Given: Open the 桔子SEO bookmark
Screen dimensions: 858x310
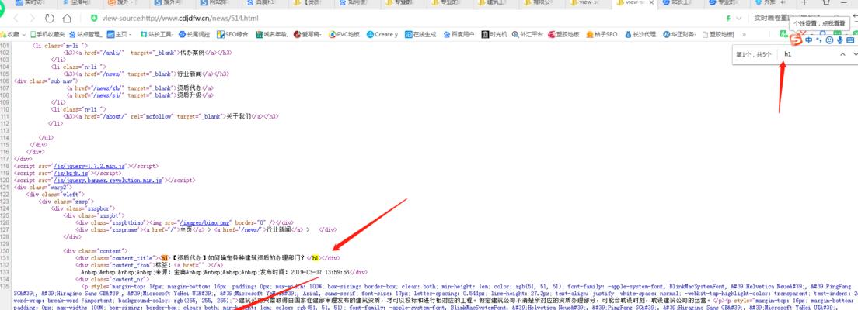Looking at the screenshot, I should coord(602,34).
